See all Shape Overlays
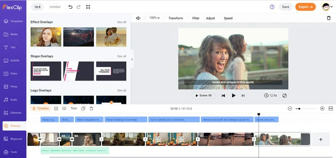This screenshot has width=336, height=158. coord(122,56)
